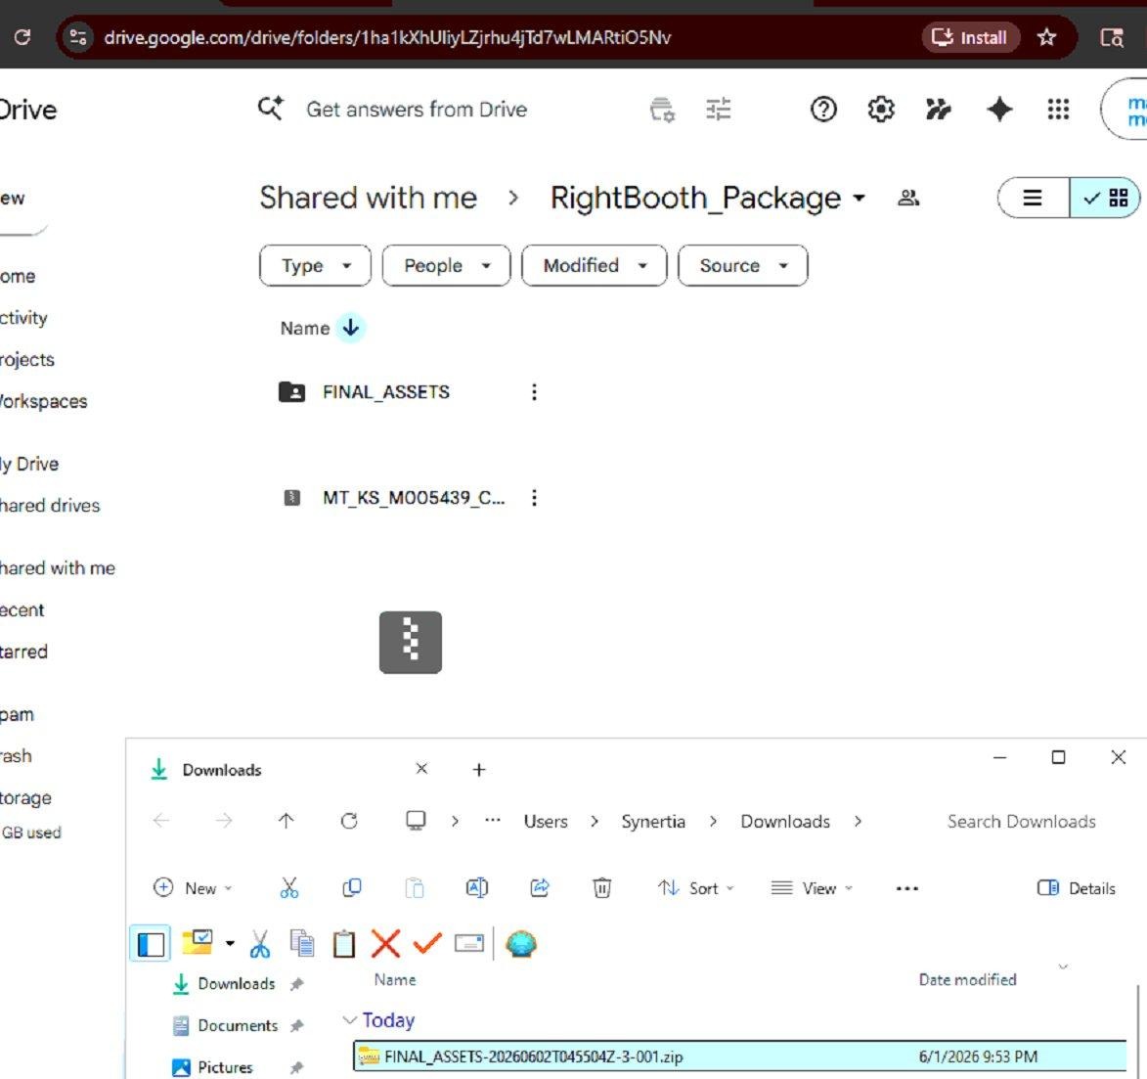This screenshot has width=1147, height=1079.
Task: Open the Source filter dropdown
Action: point(743,266)
